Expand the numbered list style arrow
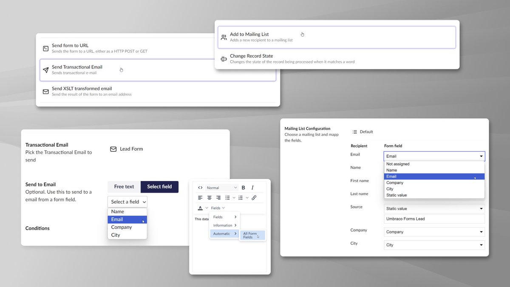This screenshot has height=287, width=510. [x=247, y=198]
